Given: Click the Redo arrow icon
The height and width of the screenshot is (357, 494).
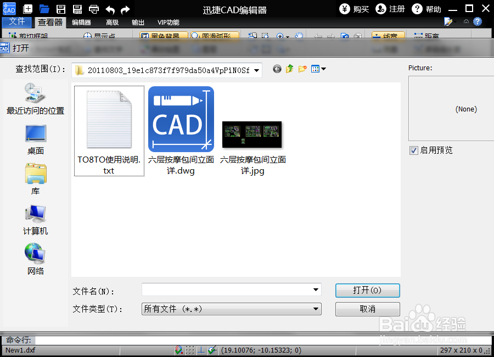Looking at the screenshot, I should click(x=125, y=8).
